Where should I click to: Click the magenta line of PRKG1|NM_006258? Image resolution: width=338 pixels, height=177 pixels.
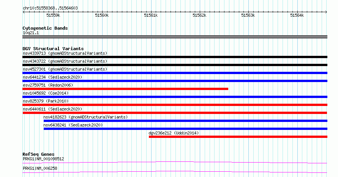pyautogui.click(x=175, y=172)
